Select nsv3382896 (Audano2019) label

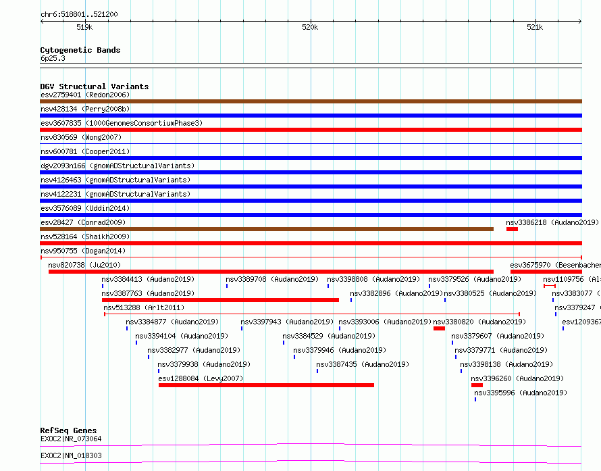click(396, 293)
